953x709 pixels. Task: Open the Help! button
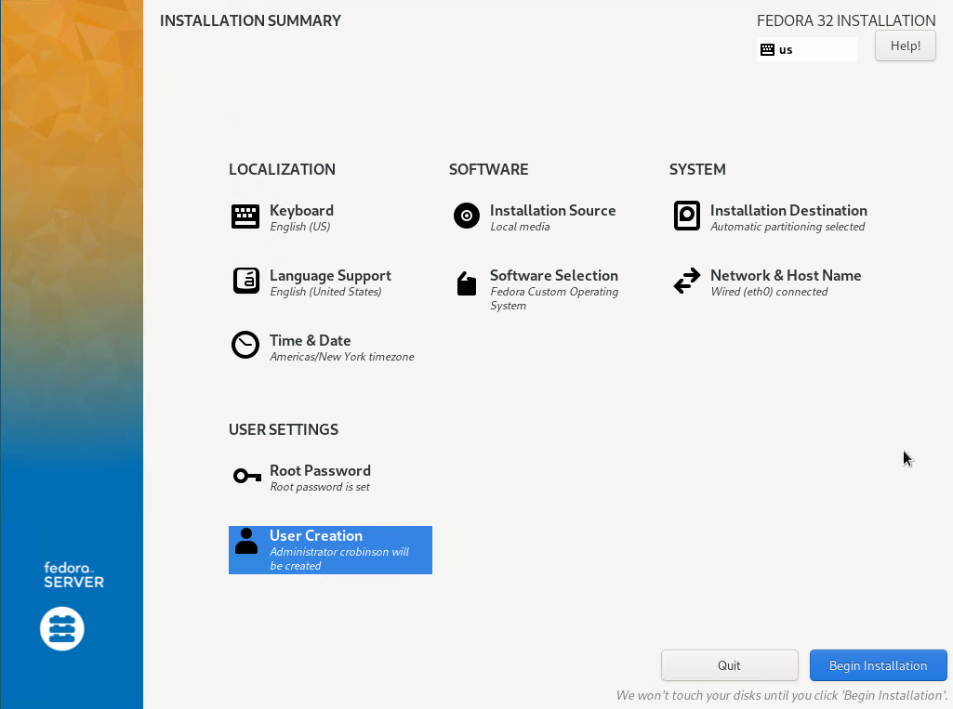905,46
